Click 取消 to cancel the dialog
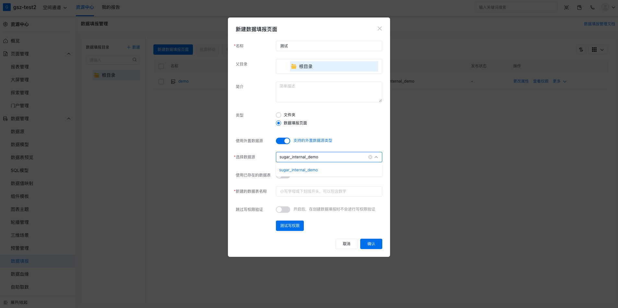Image resolution: width=618 pixels, height=308 pixels. tap(346, 244)
